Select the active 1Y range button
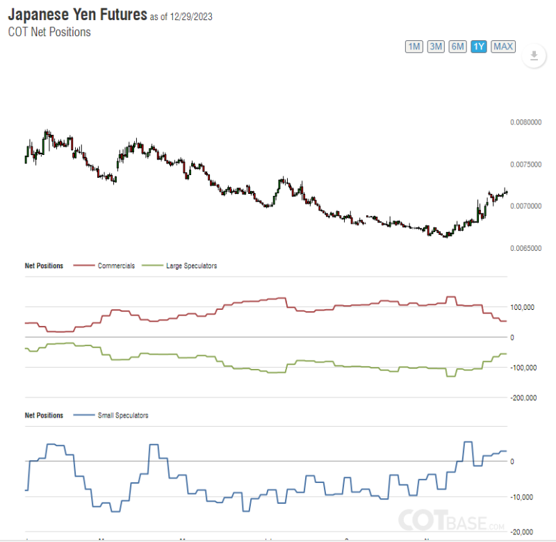The height and width of the screenshot is (542, 556). click(478, 47)
